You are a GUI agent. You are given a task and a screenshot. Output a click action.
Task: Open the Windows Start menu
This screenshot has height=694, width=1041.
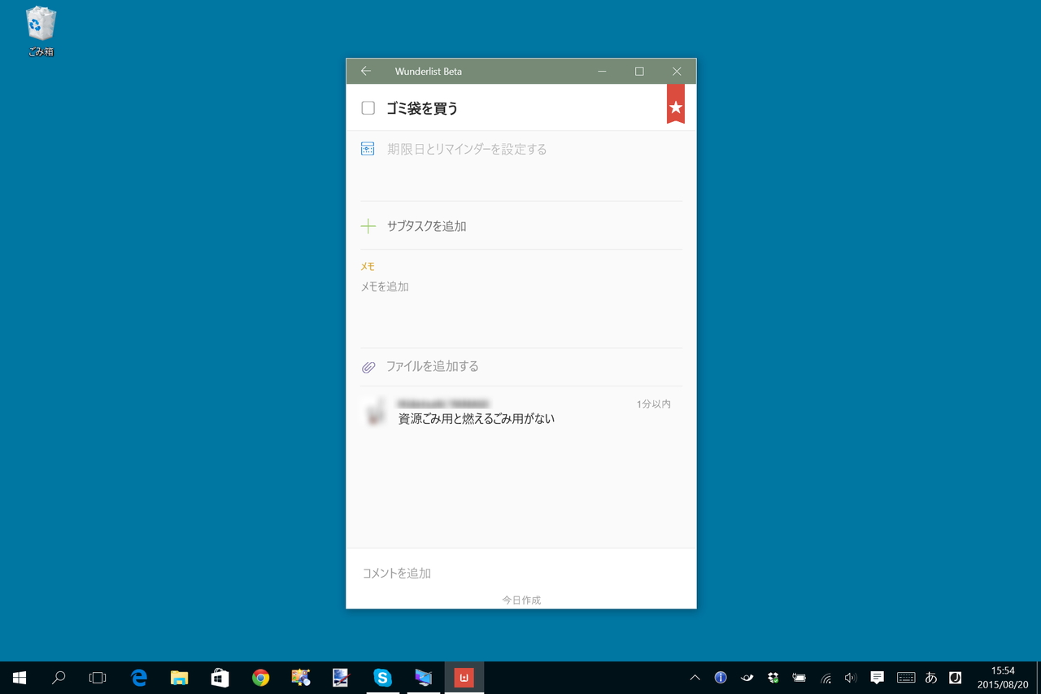click(20, 678)
